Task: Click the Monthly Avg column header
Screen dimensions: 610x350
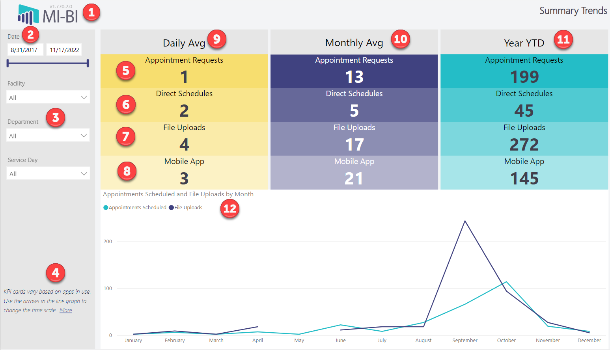Action: click(354, 43)
